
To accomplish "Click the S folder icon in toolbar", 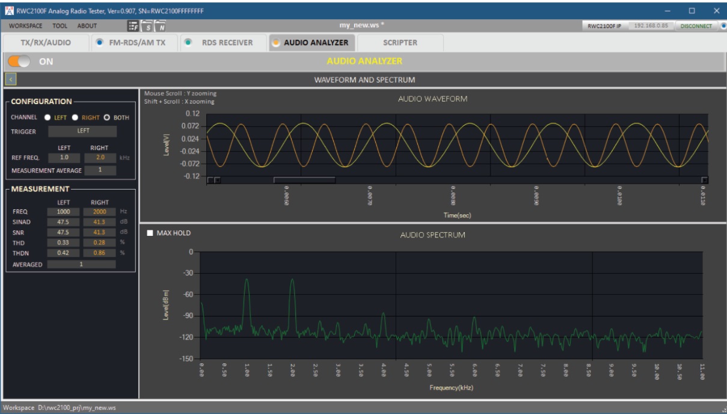I will 147,26.
